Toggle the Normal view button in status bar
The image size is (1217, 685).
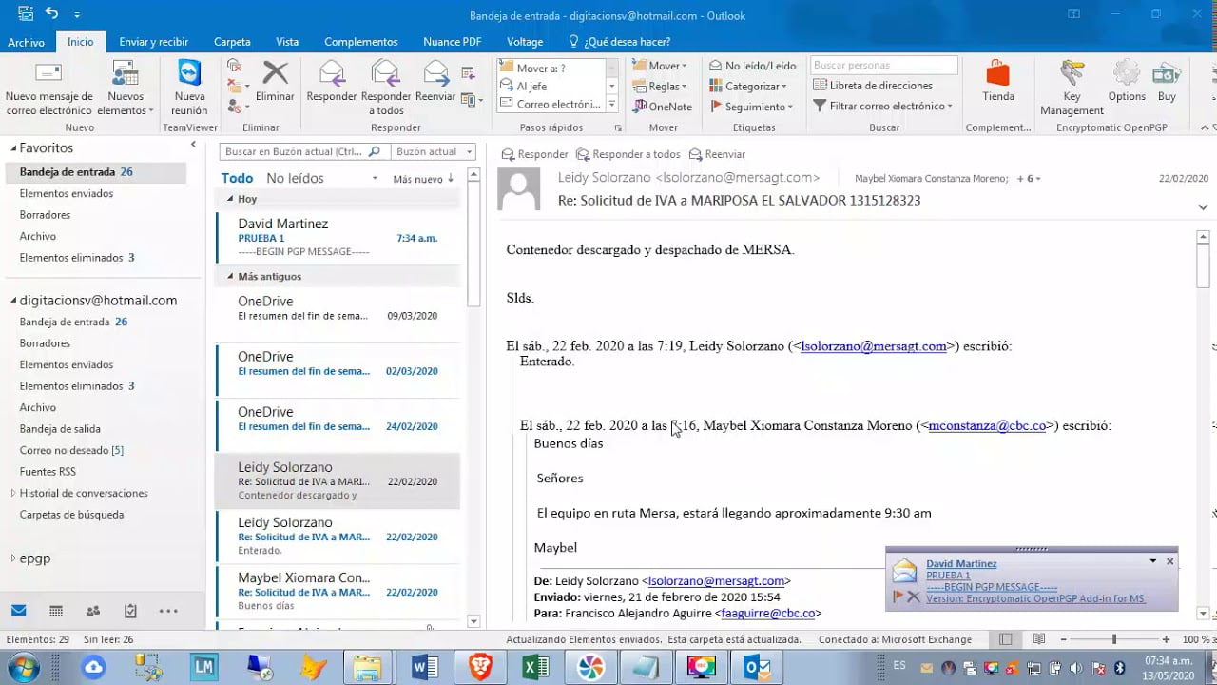point(1006,639)
